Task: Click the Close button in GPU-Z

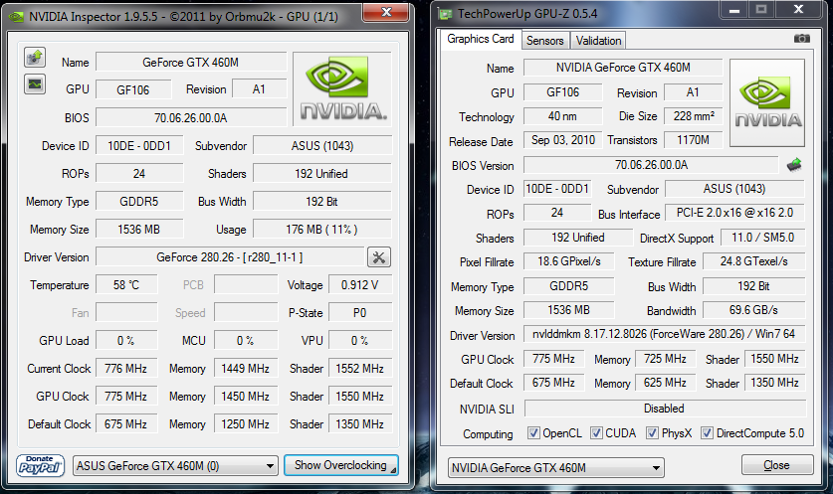Action: [776, 465]
